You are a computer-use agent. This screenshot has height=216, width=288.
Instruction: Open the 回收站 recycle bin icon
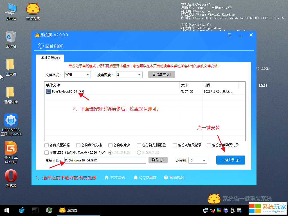[11, 39]
